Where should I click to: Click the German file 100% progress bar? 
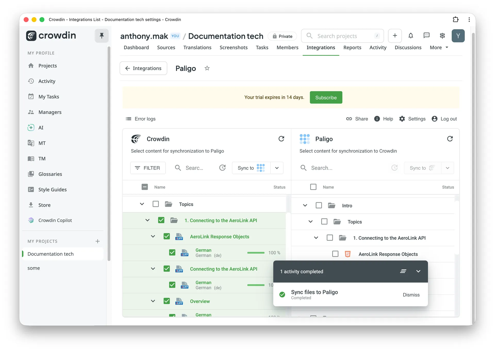(256, 253)
